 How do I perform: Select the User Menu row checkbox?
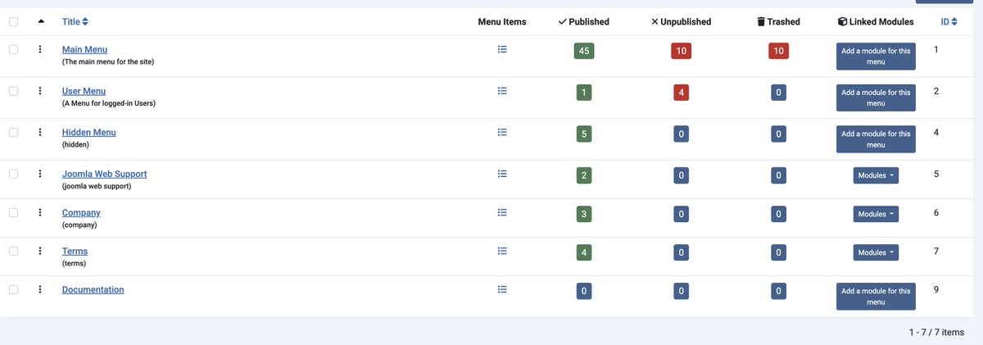pyautogui.click(x=13, y=91)
